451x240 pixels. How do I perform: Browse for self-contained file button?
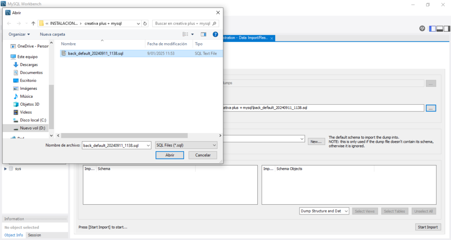coord(431,108)
